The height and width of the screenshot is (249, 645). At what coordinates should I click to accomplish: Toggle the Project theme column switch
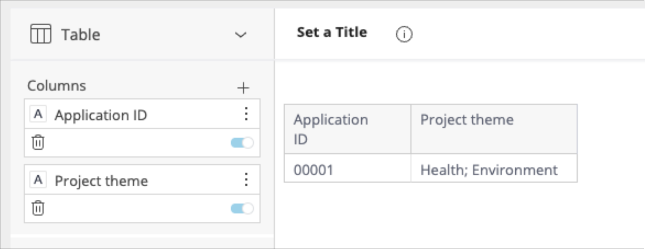pos(242,208)
